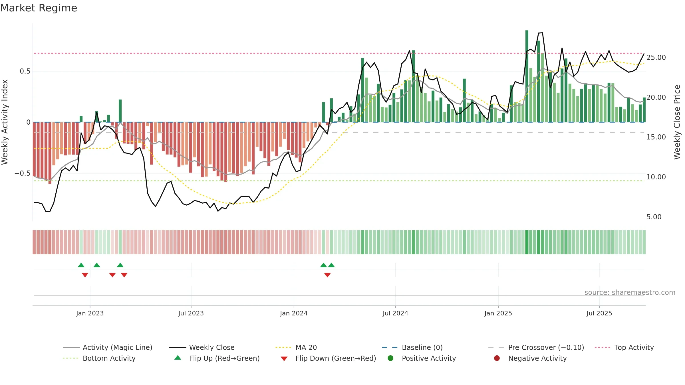The image size is (685, 385).
Task: Click the 25.00 price axis value
Action: (x=656, y=58)
